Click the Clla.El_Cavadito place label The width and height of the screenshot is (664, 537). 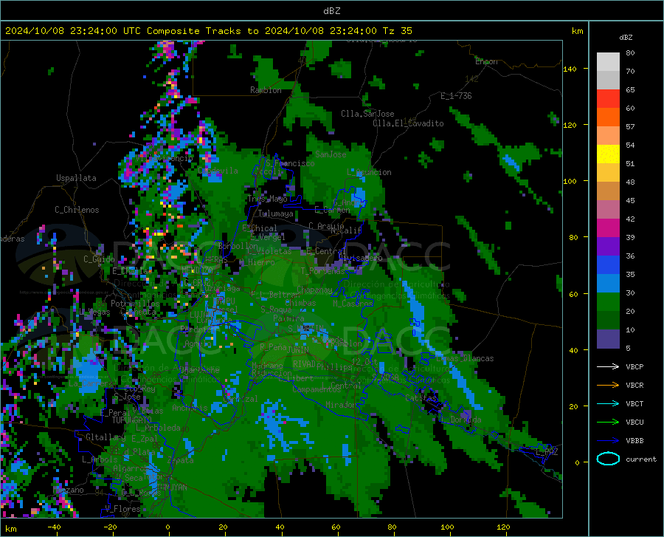click(408, 123)
